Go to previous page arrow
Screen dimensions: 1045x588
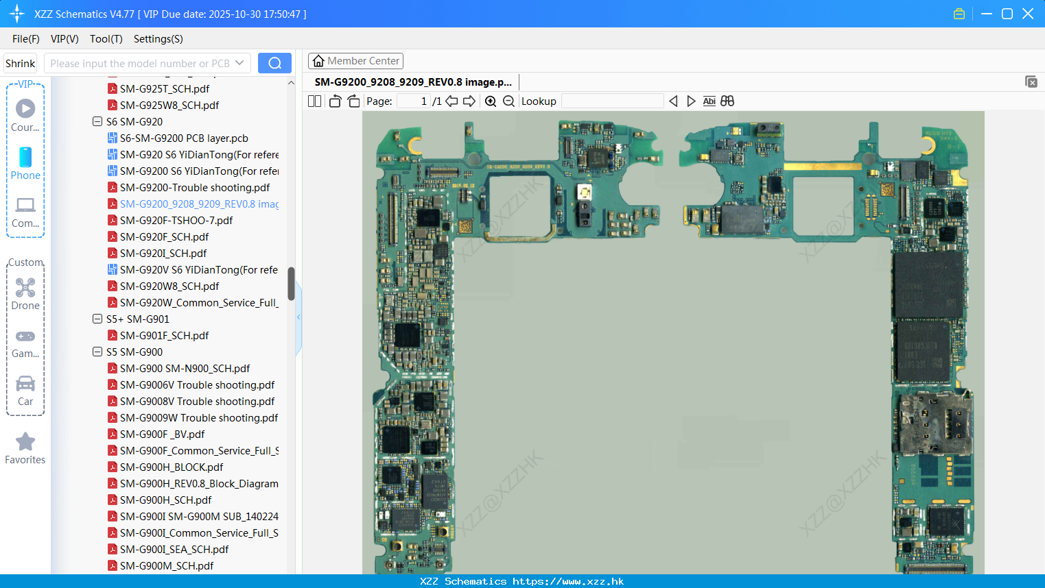(451, 101)
